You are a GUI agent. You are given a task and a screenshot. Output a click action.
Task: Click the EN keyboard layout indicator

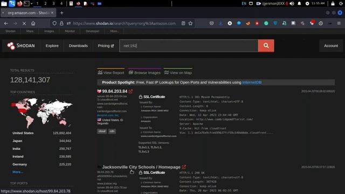coord(244,4)
